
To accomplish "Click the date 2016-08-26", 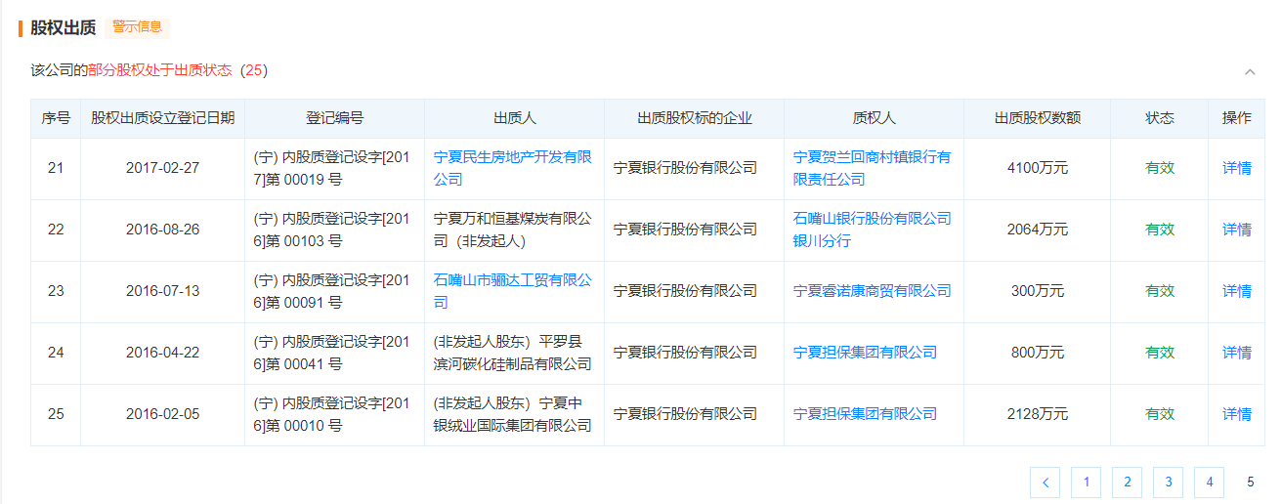I will coord(163,230).
